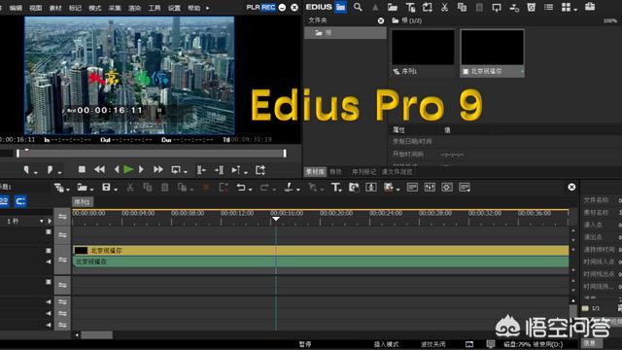Switch to the 特效 tab
Viewport: 622px width, 350px height.
335,172
